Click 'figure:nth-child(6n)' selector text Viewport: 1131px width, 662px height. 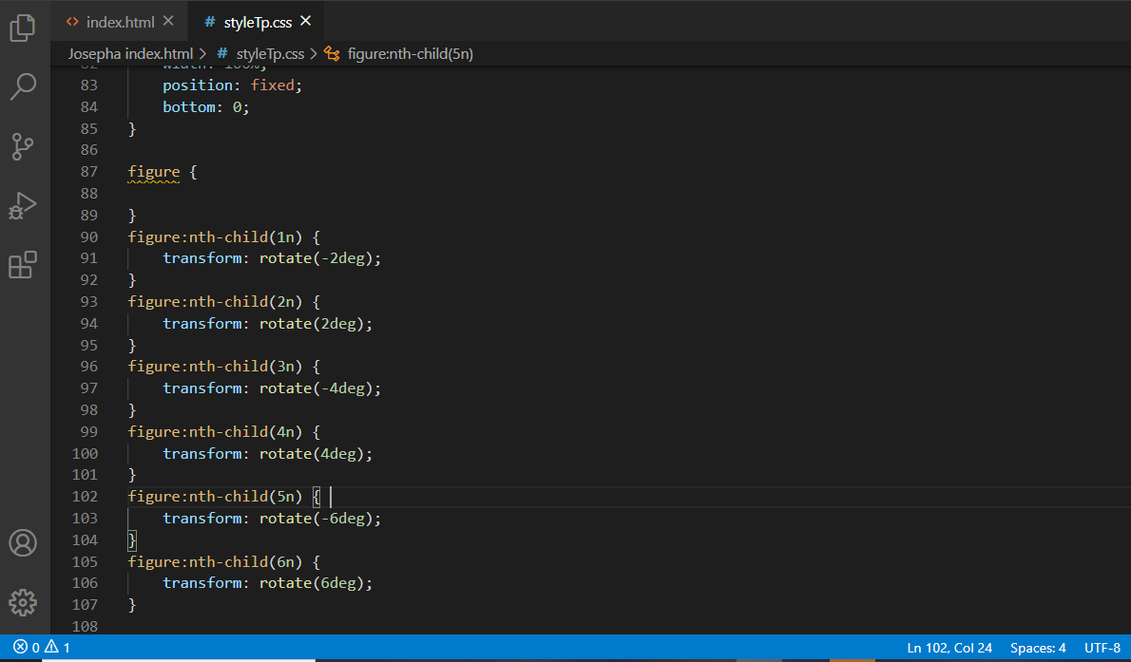215,561
